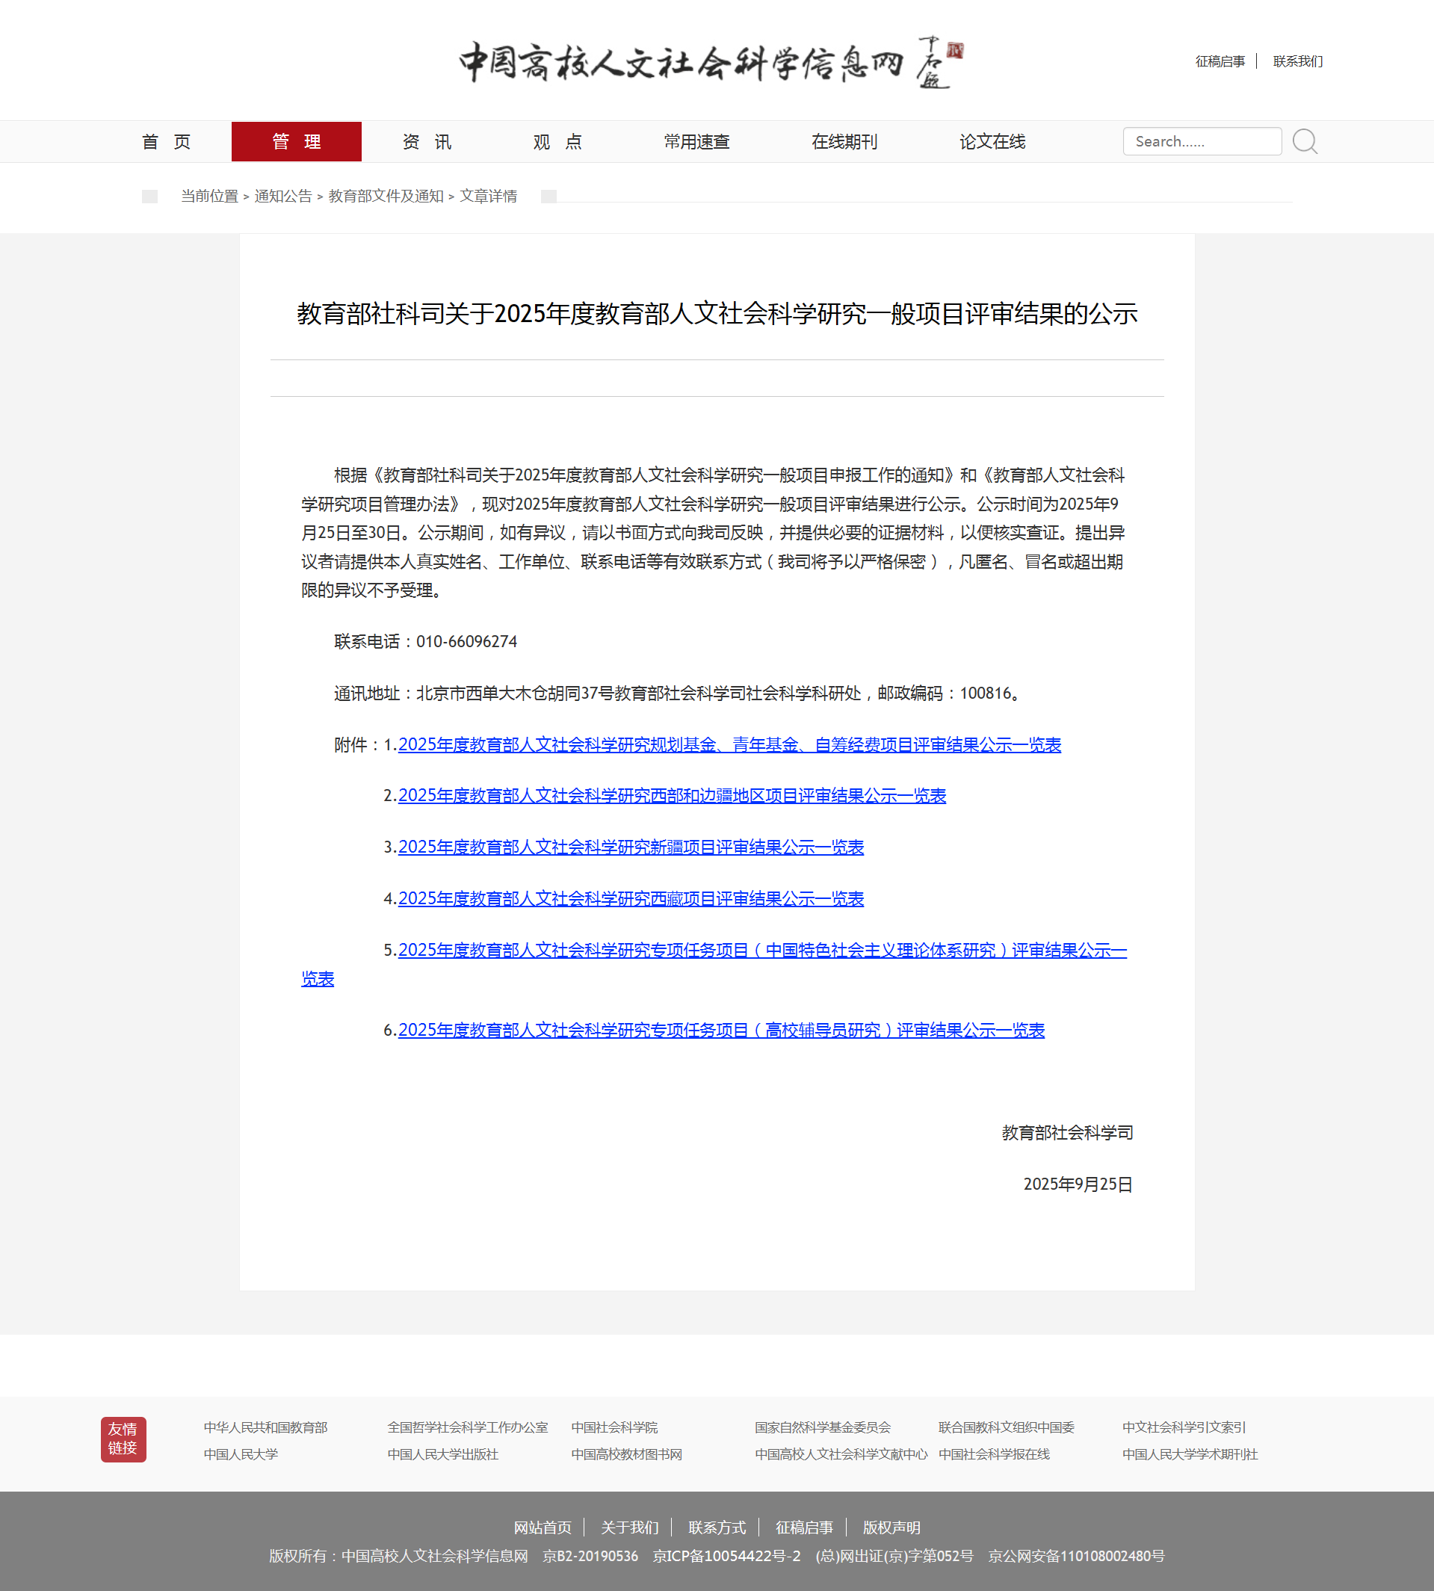Open attachment 1 规划基金 results list
The width and height of the screenshot is (1434, 1591).
[x=729, y=744]
